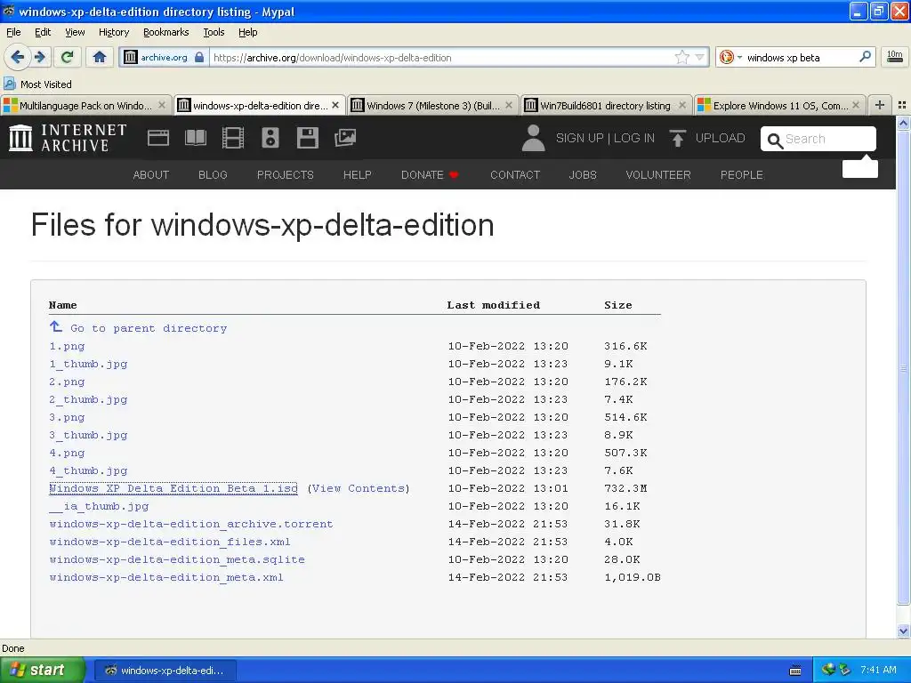Switch to the Windows 7 (Milestone 3) tab
The width and height of the screenshot is (911, 683).
433,105
